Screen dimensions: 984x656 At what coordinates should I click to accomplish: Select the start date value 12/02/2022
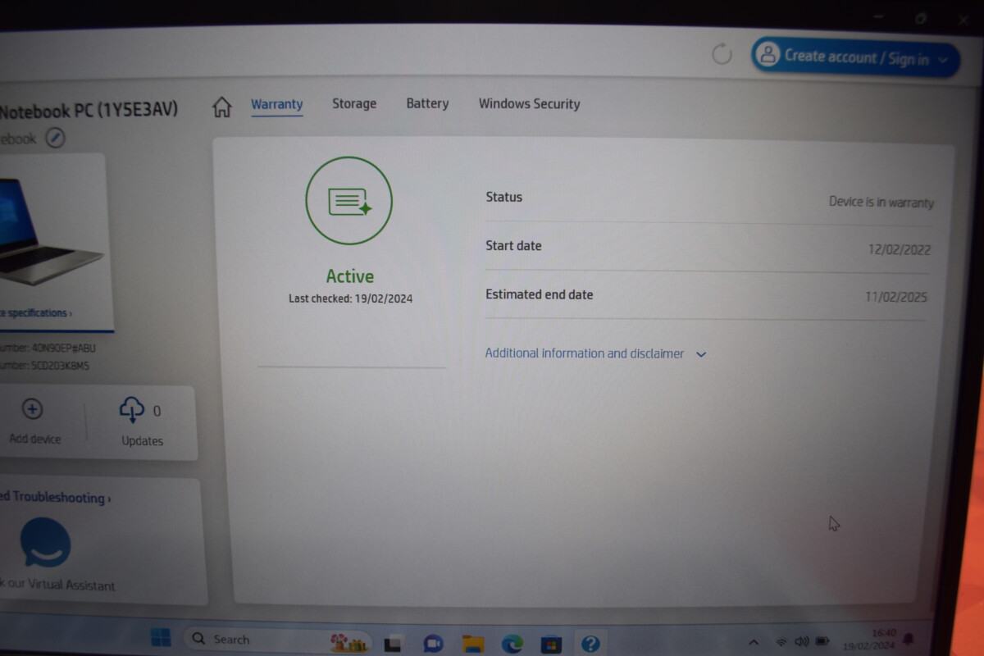tap(900, 249)
